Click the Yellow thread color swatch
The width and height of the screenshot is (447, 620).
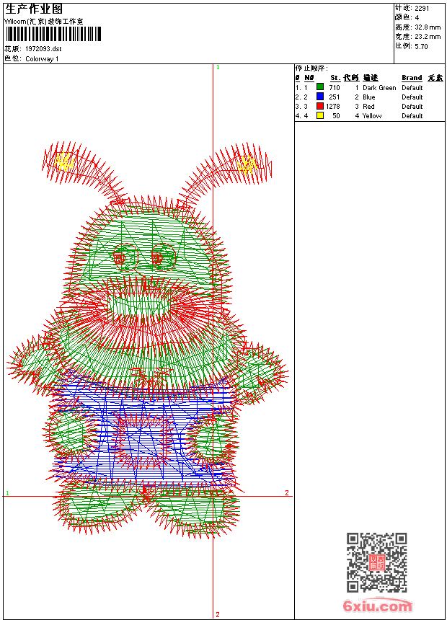click(x=320, y=115)
